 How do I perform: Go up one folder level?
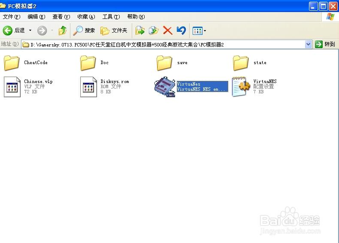(x=63, y=31)
